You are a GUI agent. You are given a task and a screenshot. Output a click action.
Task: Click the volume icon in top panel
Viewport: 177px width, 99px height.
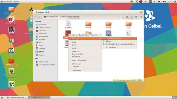coord(164,2)
